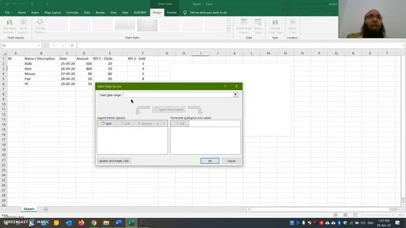The width and height of the screenshot is (406, 228).
Task: Click the Chart data range input field
Action: 178,95
